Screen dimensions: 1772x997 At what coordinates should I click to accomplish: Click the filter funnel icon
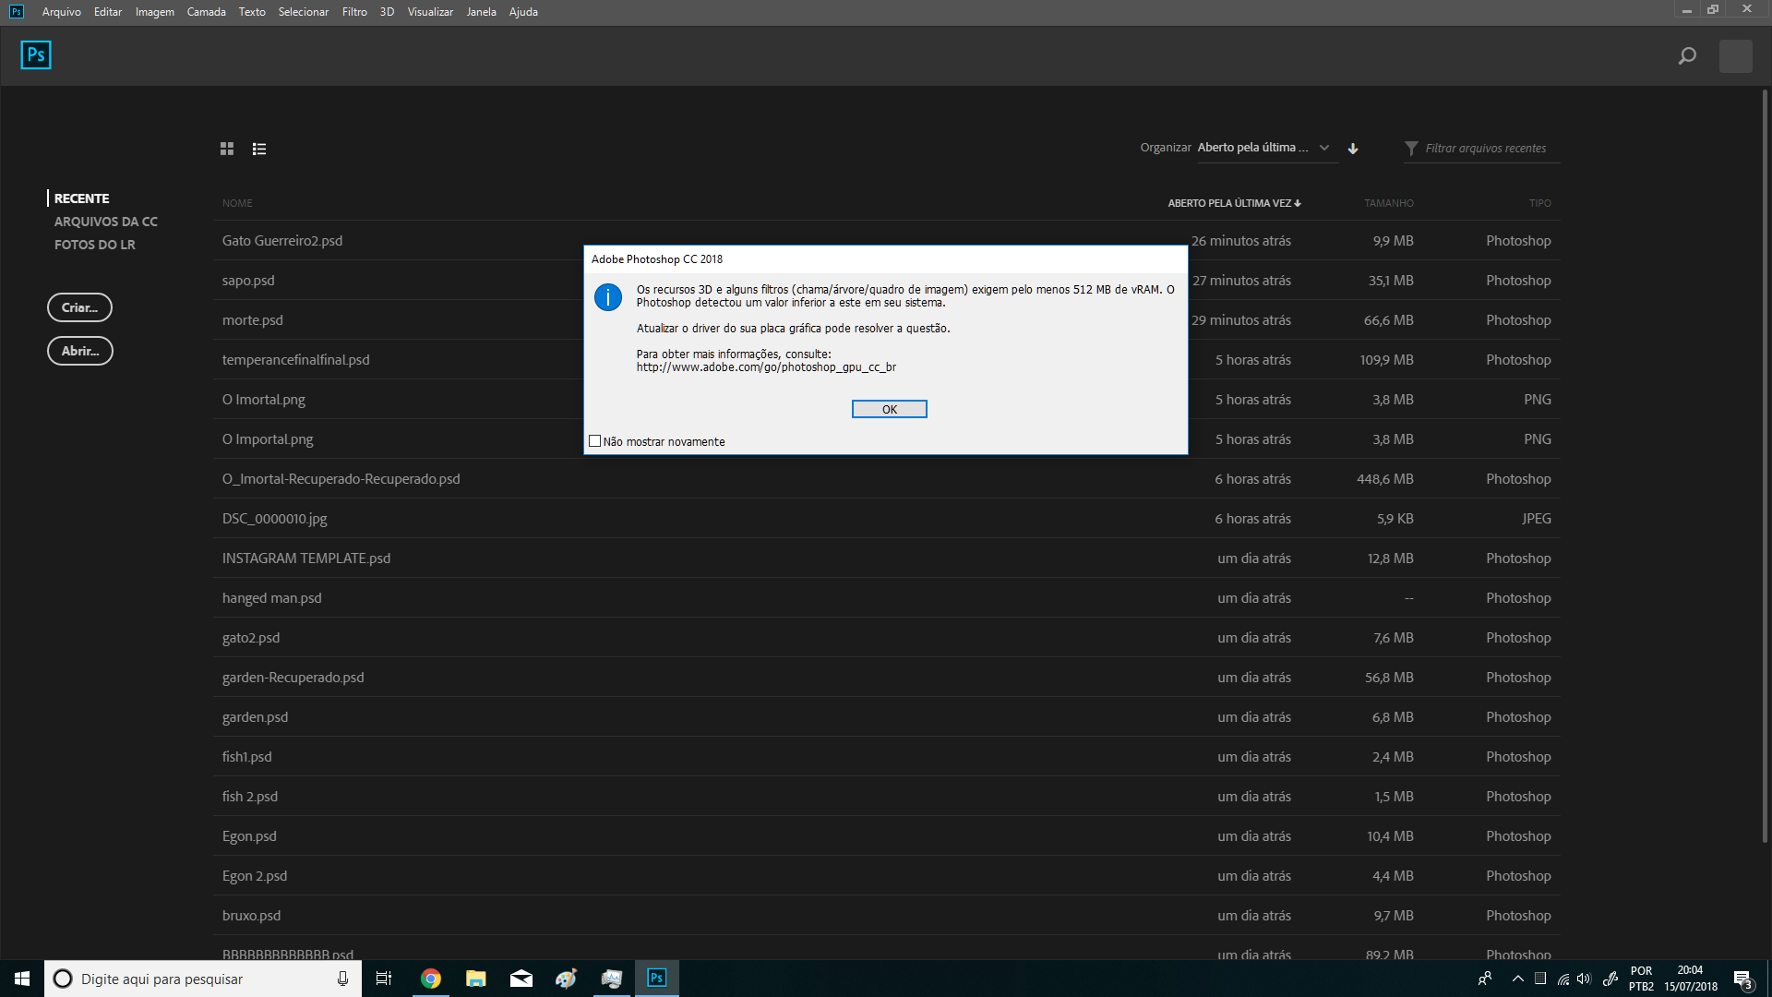pyautogui.click(x=1411, y=149)
